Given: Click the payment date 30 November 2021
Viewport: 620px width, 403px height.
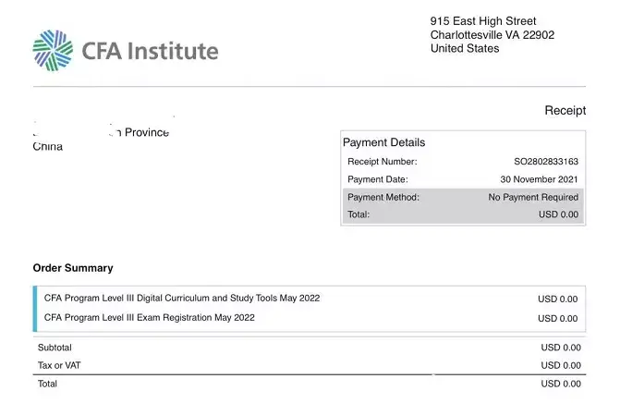Looking at the screenshot, I should (540, 179).
